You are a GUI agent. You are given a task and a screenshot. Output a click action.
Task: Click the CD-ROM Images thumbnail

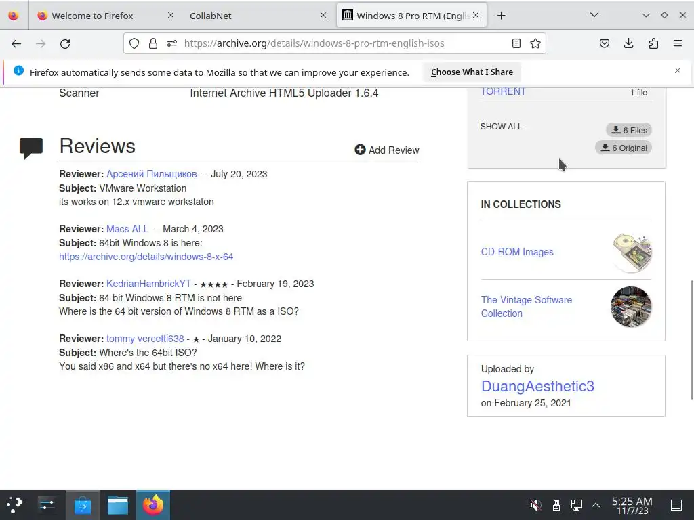pos(631,252)
